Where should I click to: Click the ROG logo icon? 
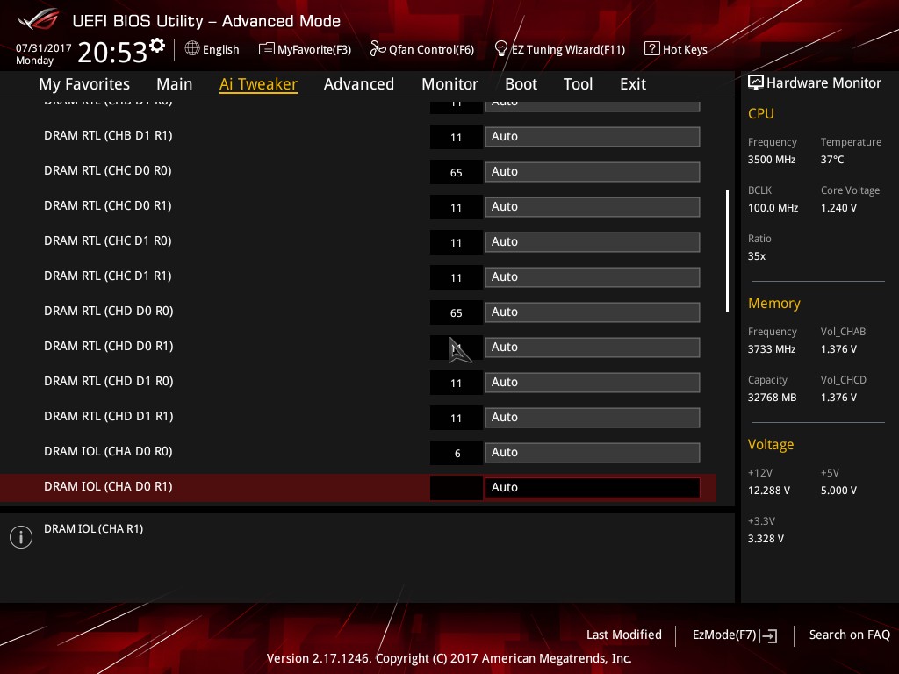click(38, 19)
